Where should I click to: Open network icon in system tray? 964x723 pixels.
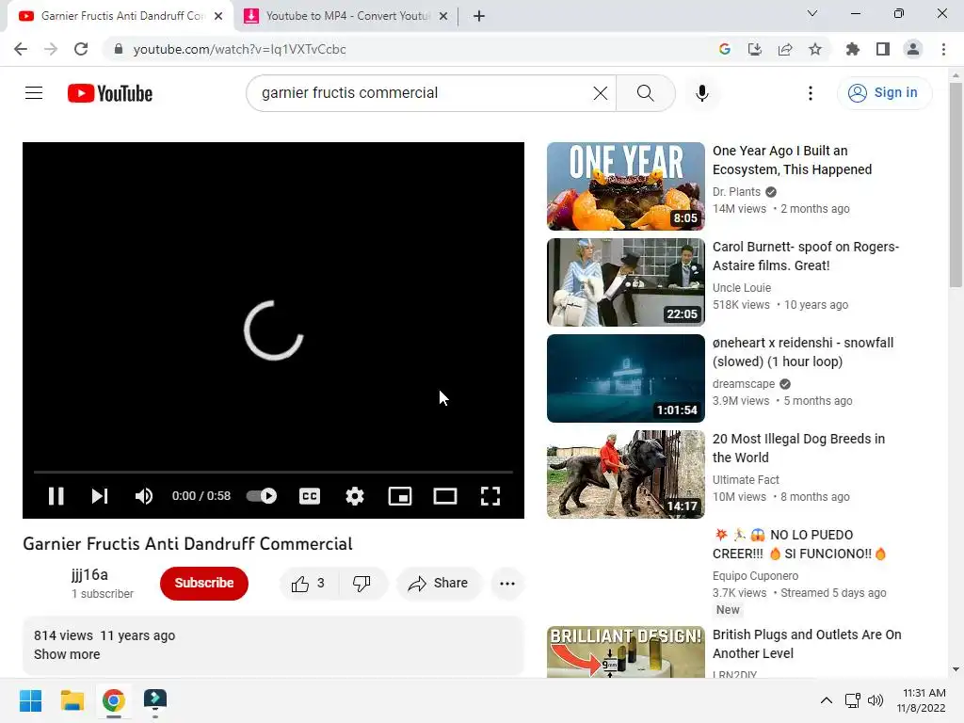(852, 700)
